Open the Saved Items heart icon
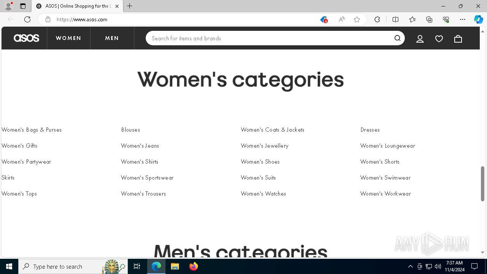Image resolution: width=487 pixels, height=274 pixels. 439,38
